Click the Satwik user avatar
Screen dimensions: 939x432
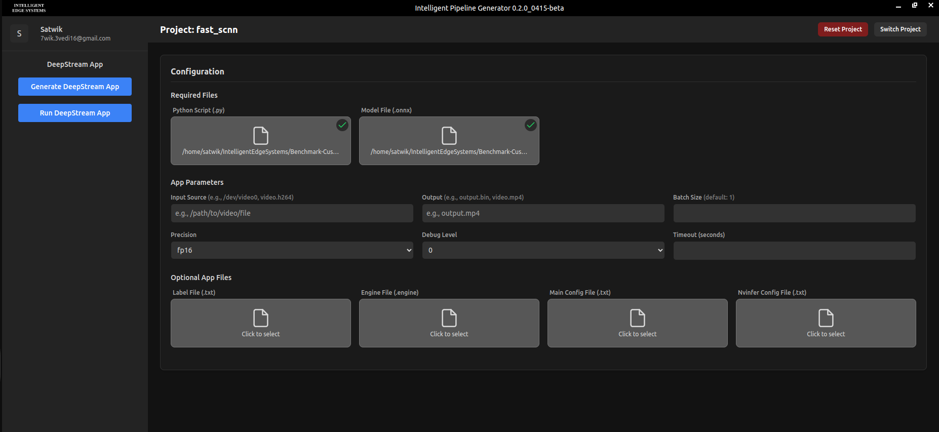[x=19, y=33]
